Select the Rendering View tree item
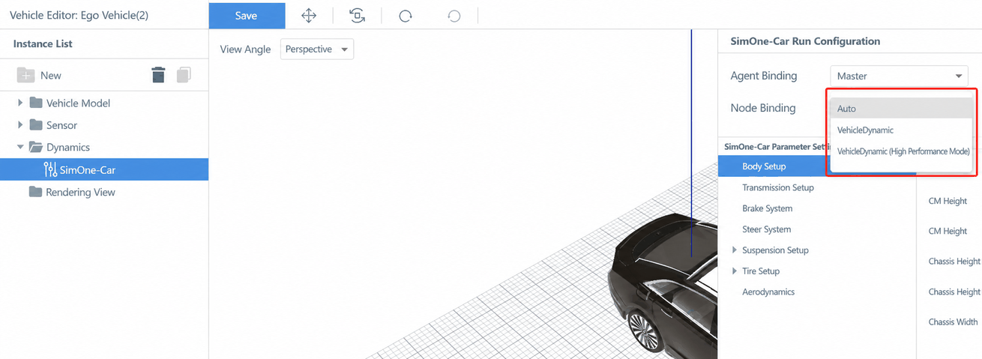Screen dimensions: 982x359 (80, 192)
